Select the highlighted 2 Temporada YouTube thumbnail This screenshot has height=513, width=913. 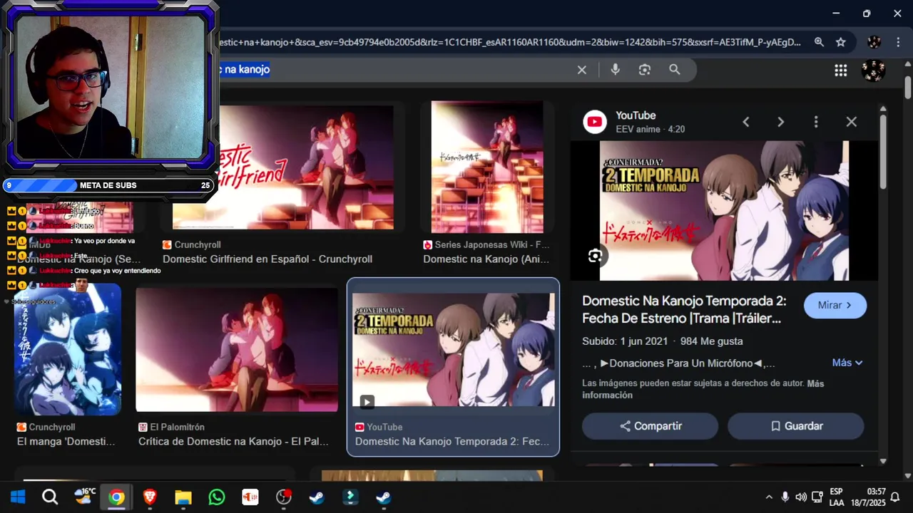pyautogui.click(x=453, y=350)
